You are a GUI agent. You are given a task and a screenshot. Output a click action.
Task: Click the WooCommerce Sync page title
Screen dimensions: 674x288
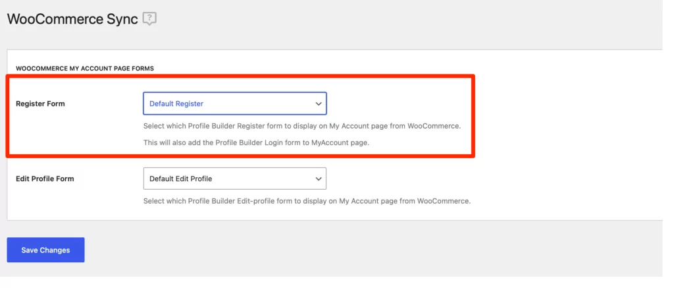(x=72, y=19)
